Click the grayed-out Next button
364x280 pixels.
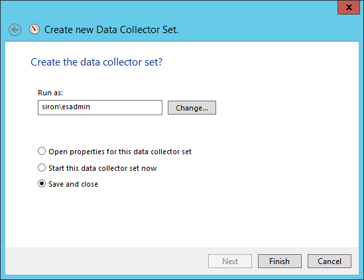click(230, 261)
